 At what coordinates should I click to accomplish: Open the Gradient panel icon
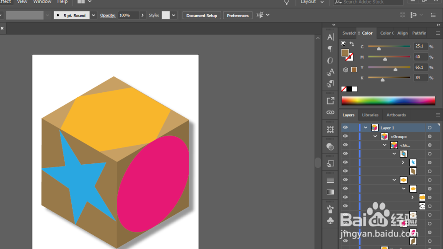pos(330,192)
